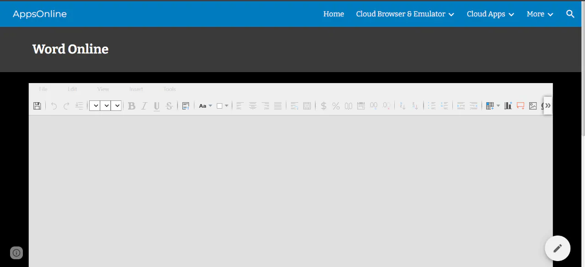Open the Insert menu
Screen dimensions: 585x267
(136, 89)
